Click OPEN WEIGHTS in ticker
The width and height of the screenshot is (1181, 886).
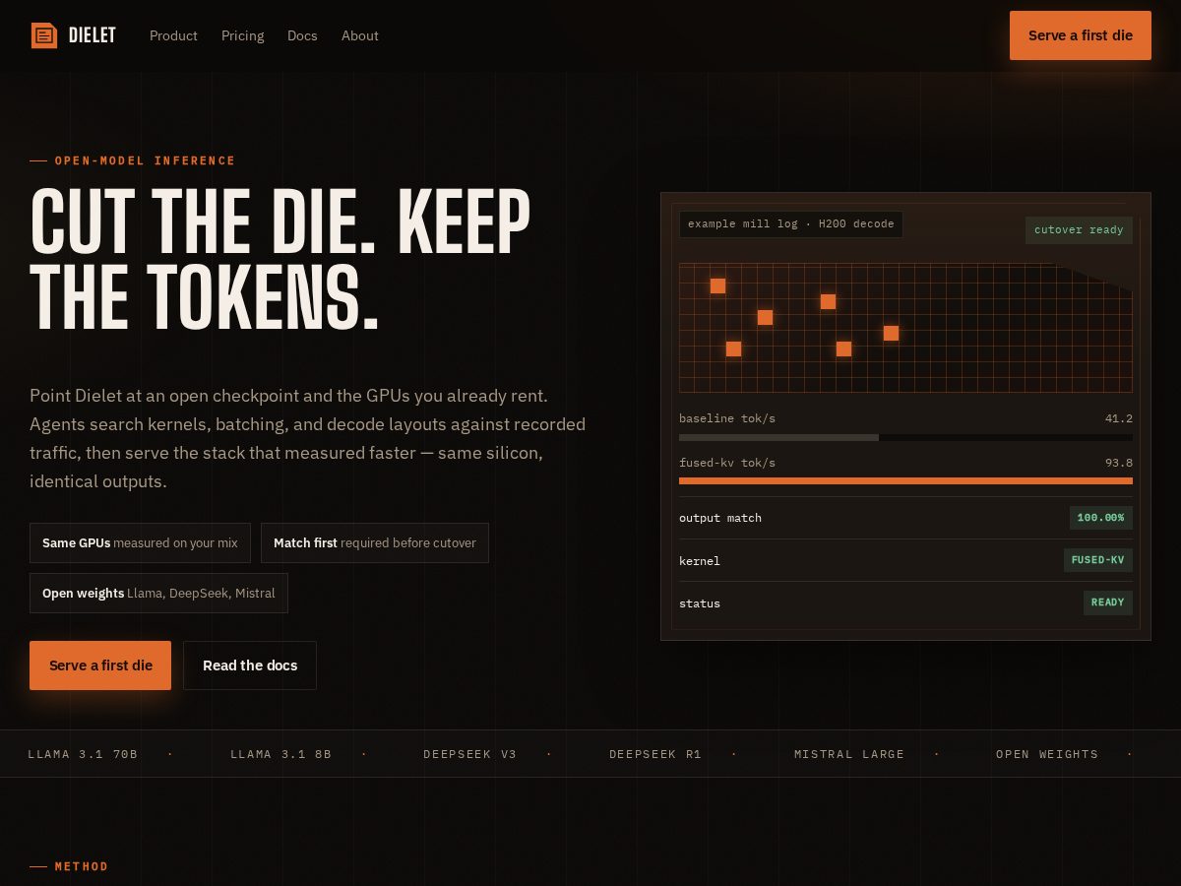click(x=1047, y=754)
